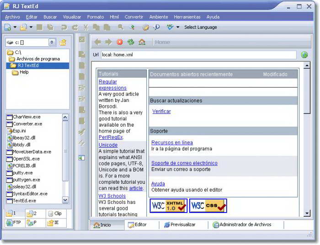
Task: Switch to file panel tab 2
Action: coord(36,213)
